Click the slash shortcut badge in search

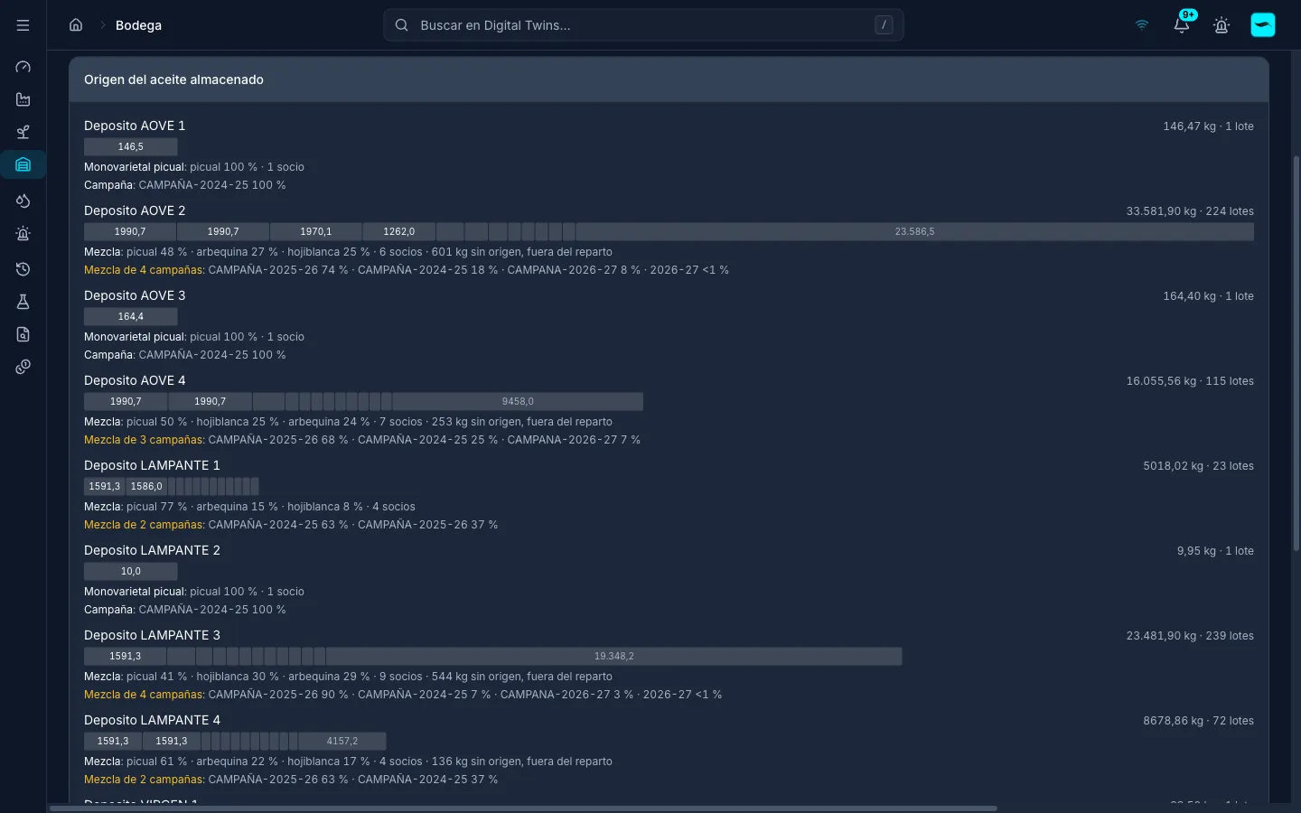[x=884, y=25]
